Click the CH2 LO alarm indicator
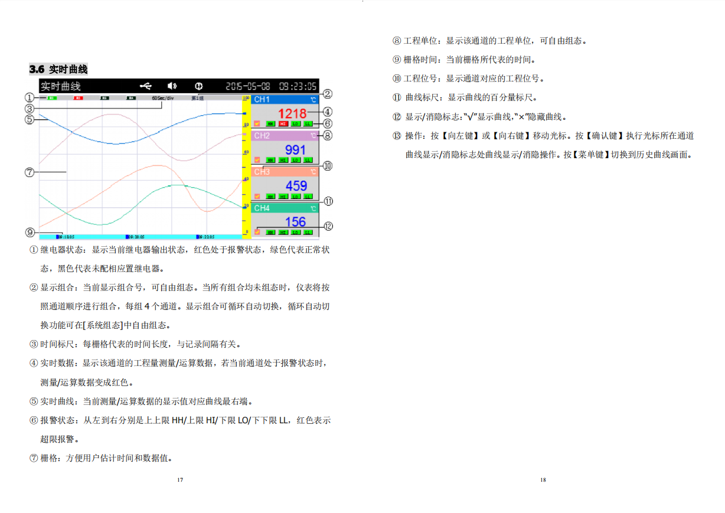Screen dimensions: 725x513 pyautogui.click(x=295, y=160)
